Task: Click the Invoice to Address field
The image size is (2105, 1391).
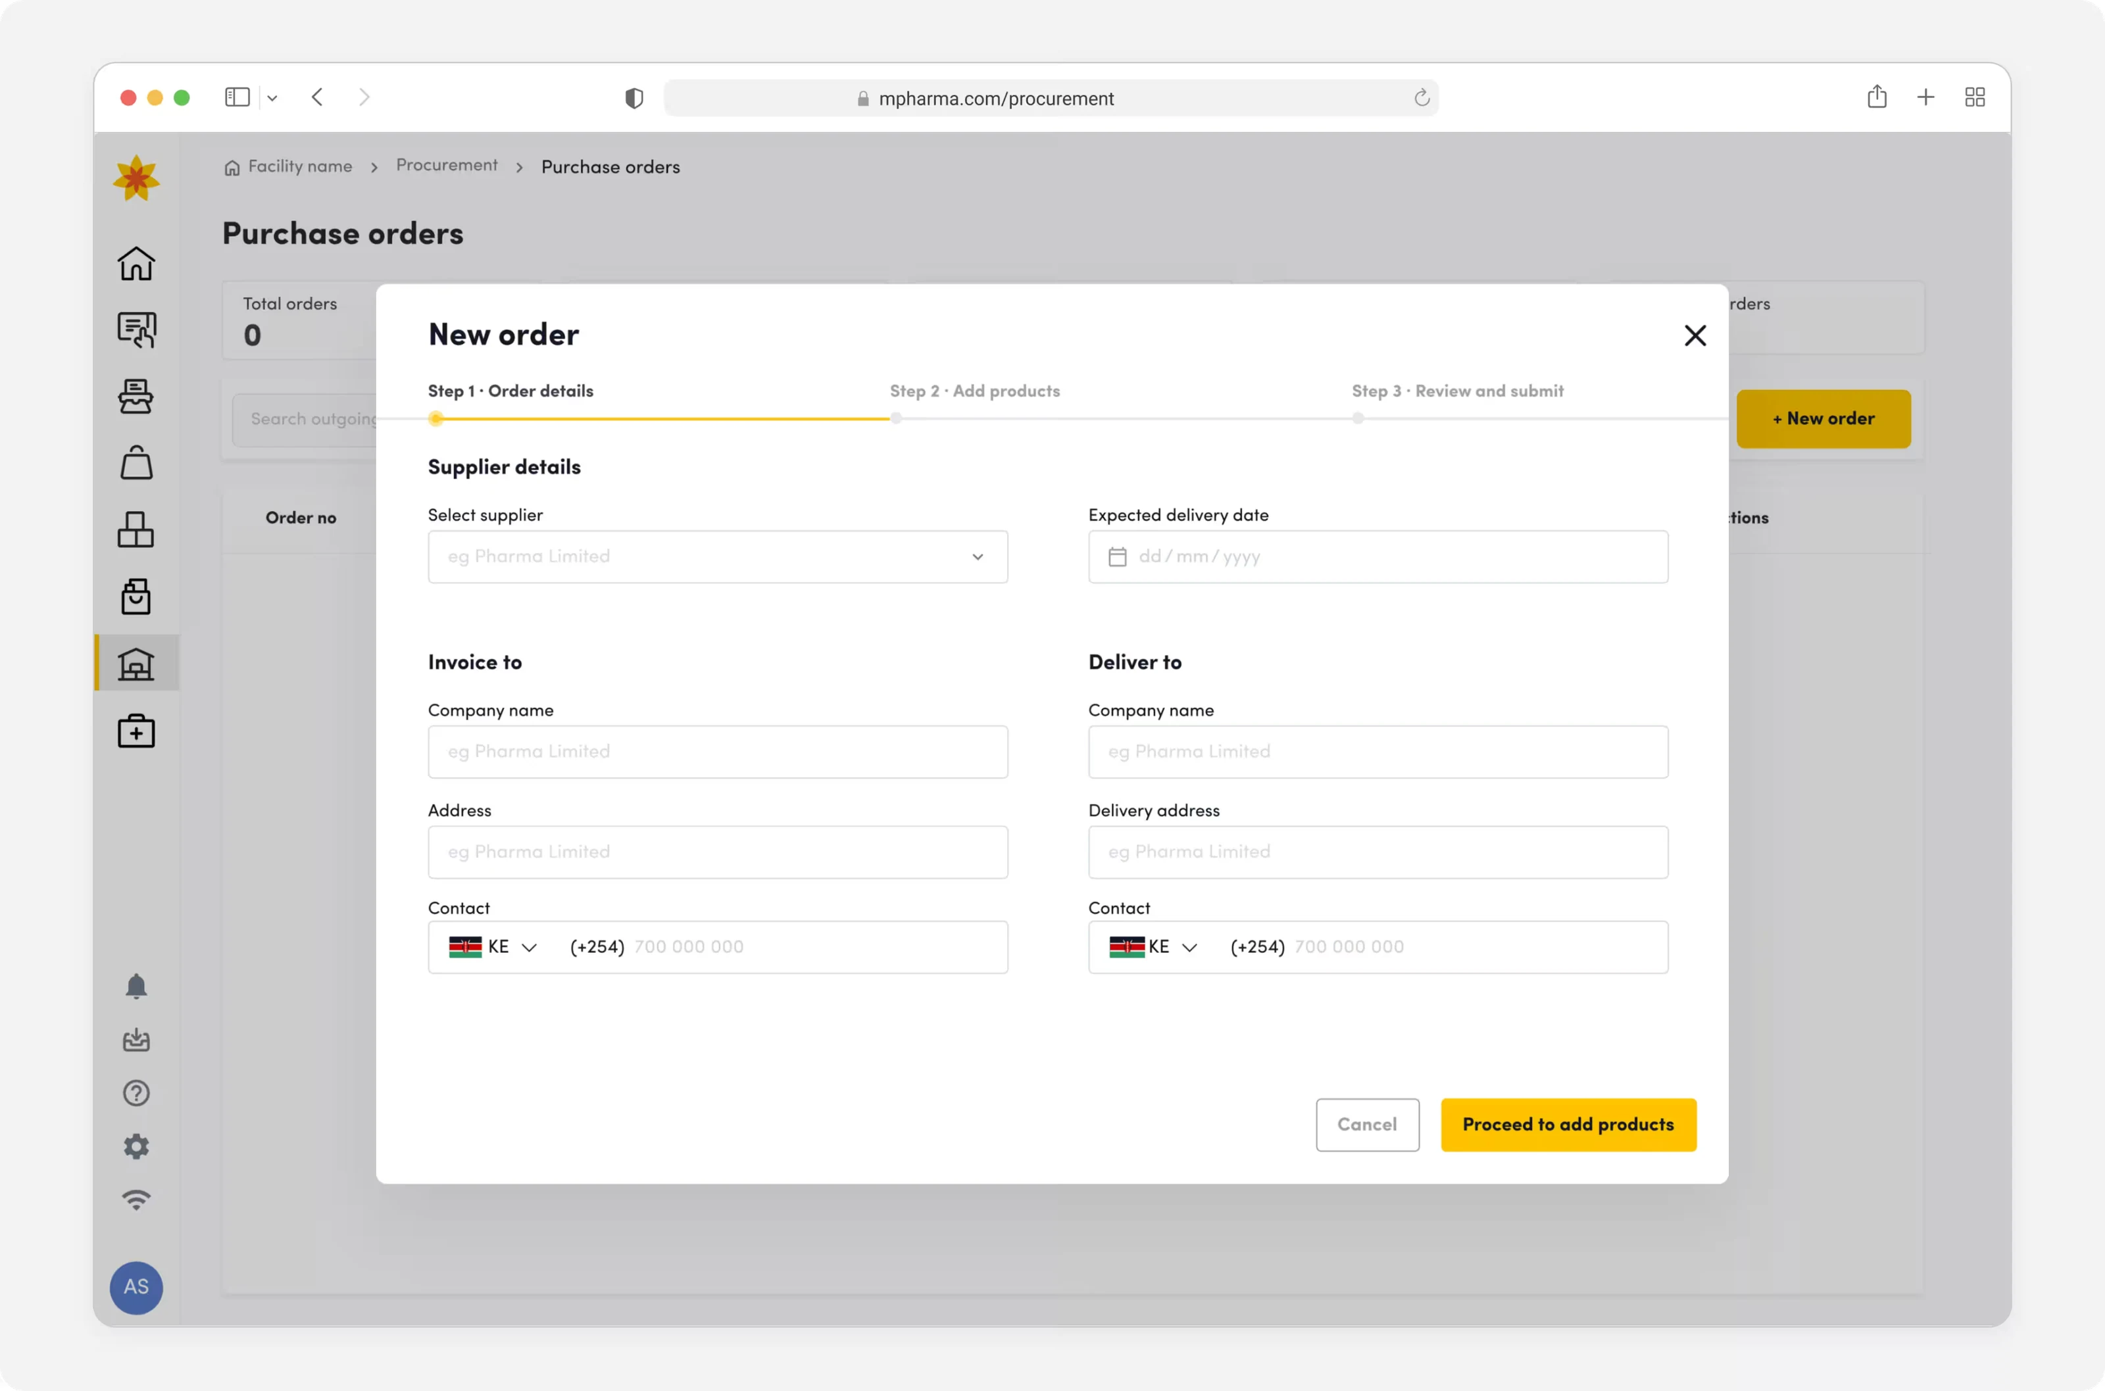Action: click(x=718, y=852)
